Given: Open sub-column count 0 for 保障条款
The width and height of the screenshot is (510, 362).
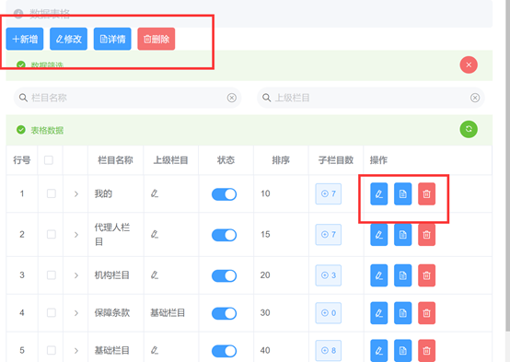Looking at the screenshot, I should click(328, 313).
